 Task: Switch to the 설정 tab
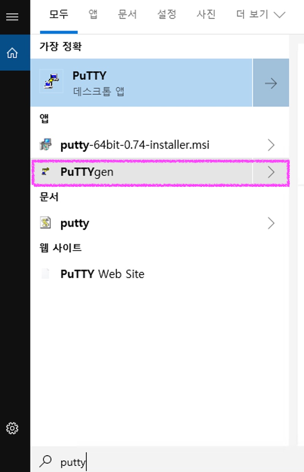[167, 15]
